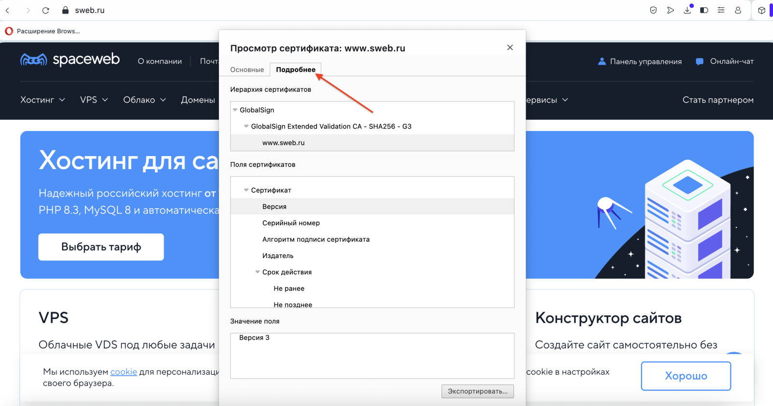The height and width of the screenshot is (406, 773).
Task: Select Серийный номер certificate field
Action: click(291, 223)
